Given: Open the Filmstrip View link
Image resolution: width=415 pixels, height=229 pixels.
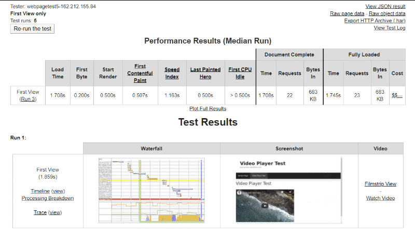Looking at the screenshot, I should pos(380,184).
